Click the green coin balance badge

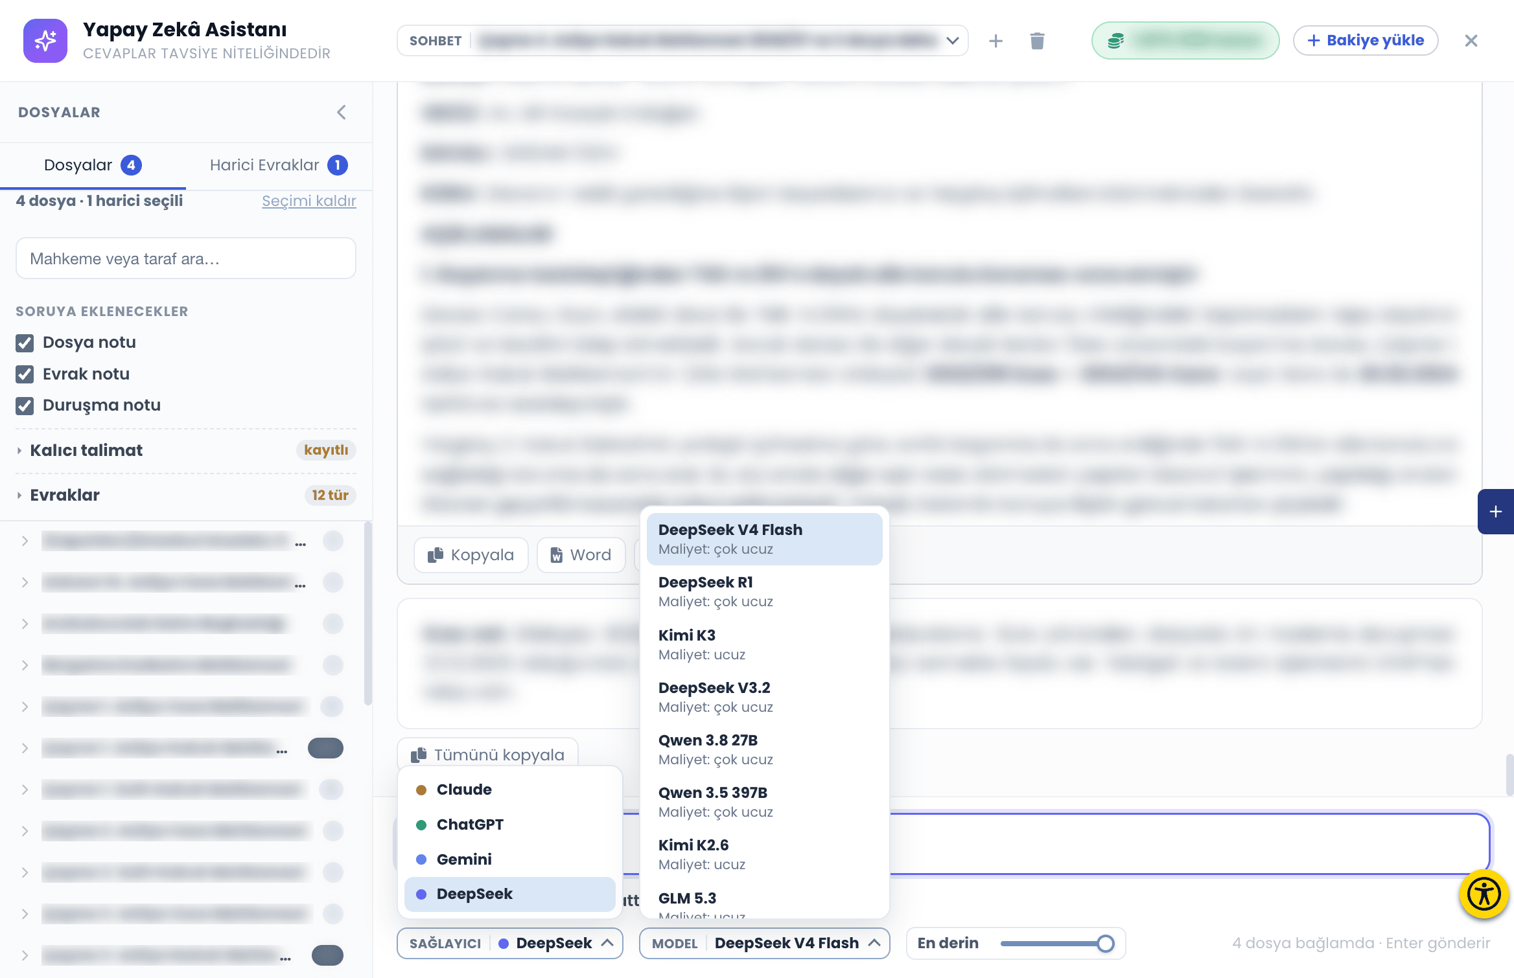pos(1185,41)
